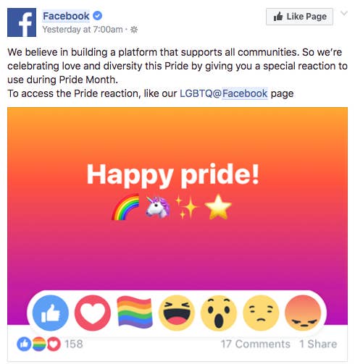Select the blue thumbs-up Like reaction
This screenshot has height=364, width=355.
coord(51,313)
